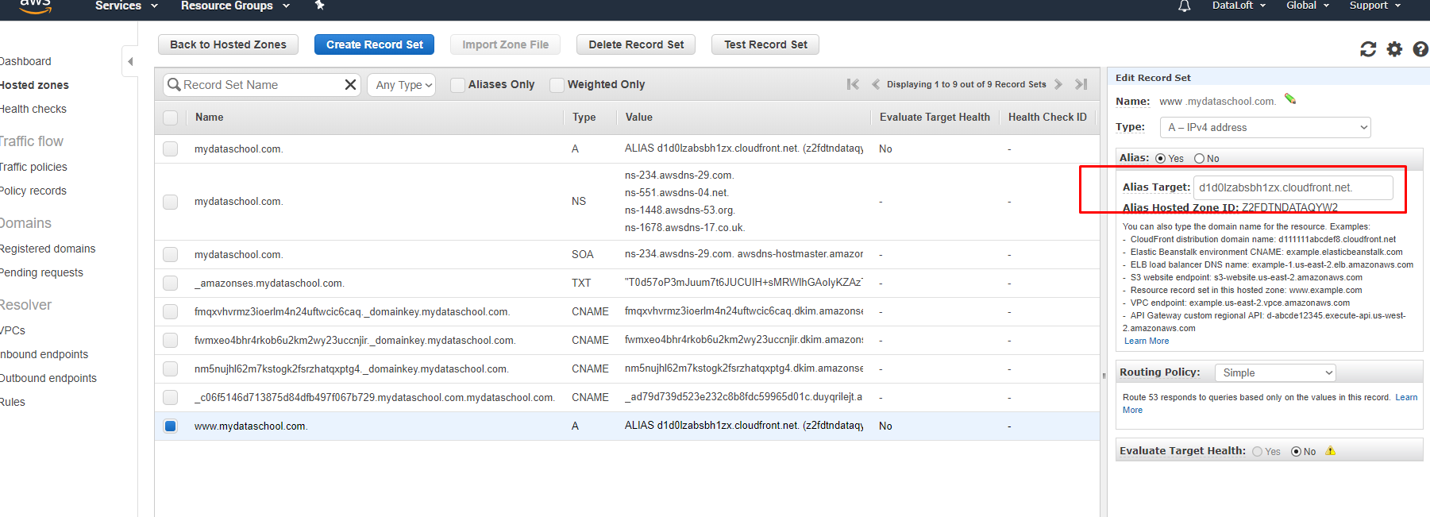Open Health checks in the sidebar
This screenshot has height=517, width=1430.
coord(33,109)
